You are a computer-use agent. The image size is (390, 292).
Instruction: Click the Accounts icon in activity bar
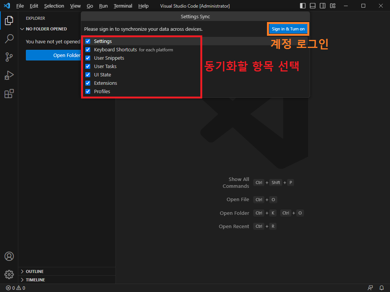(9, 256)
